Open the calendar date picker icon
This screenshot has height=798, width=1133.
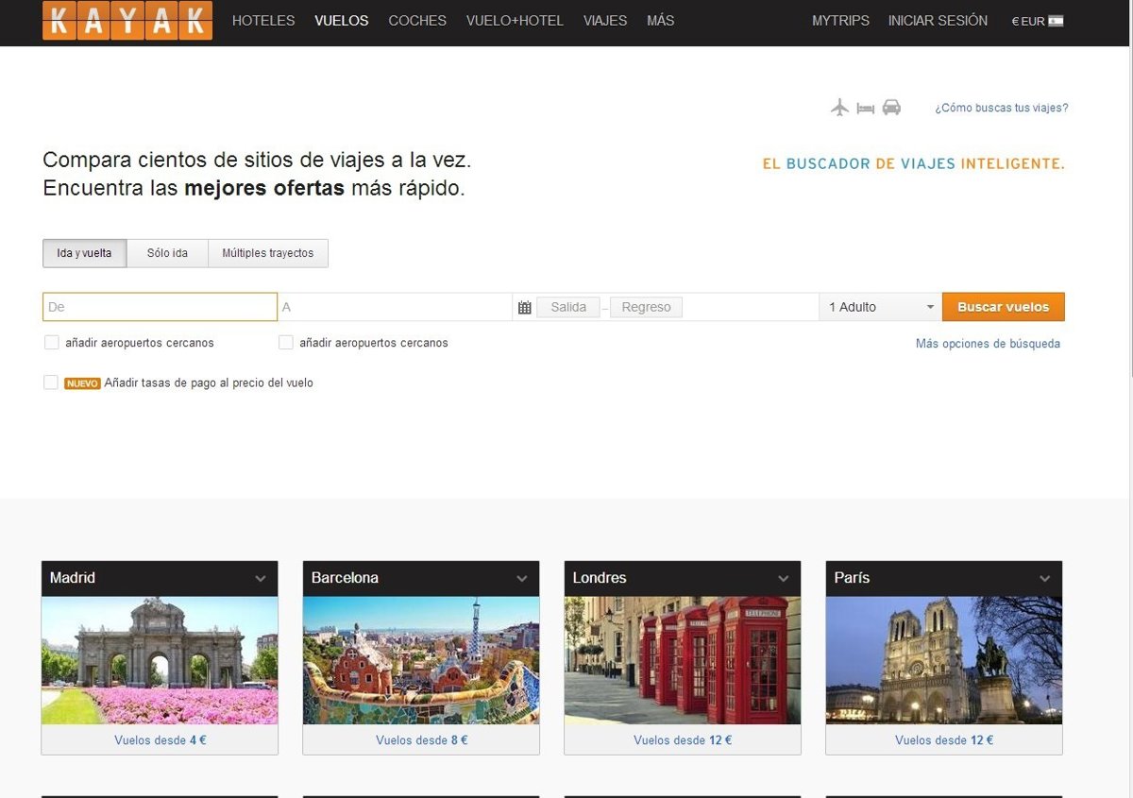click(525, 308)
